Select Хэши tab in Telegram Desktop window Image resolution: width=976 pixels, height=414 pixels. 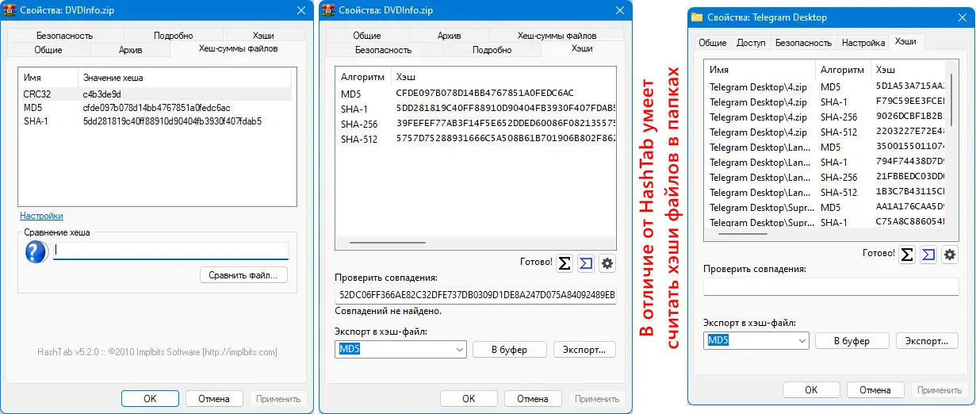(906, 41)
